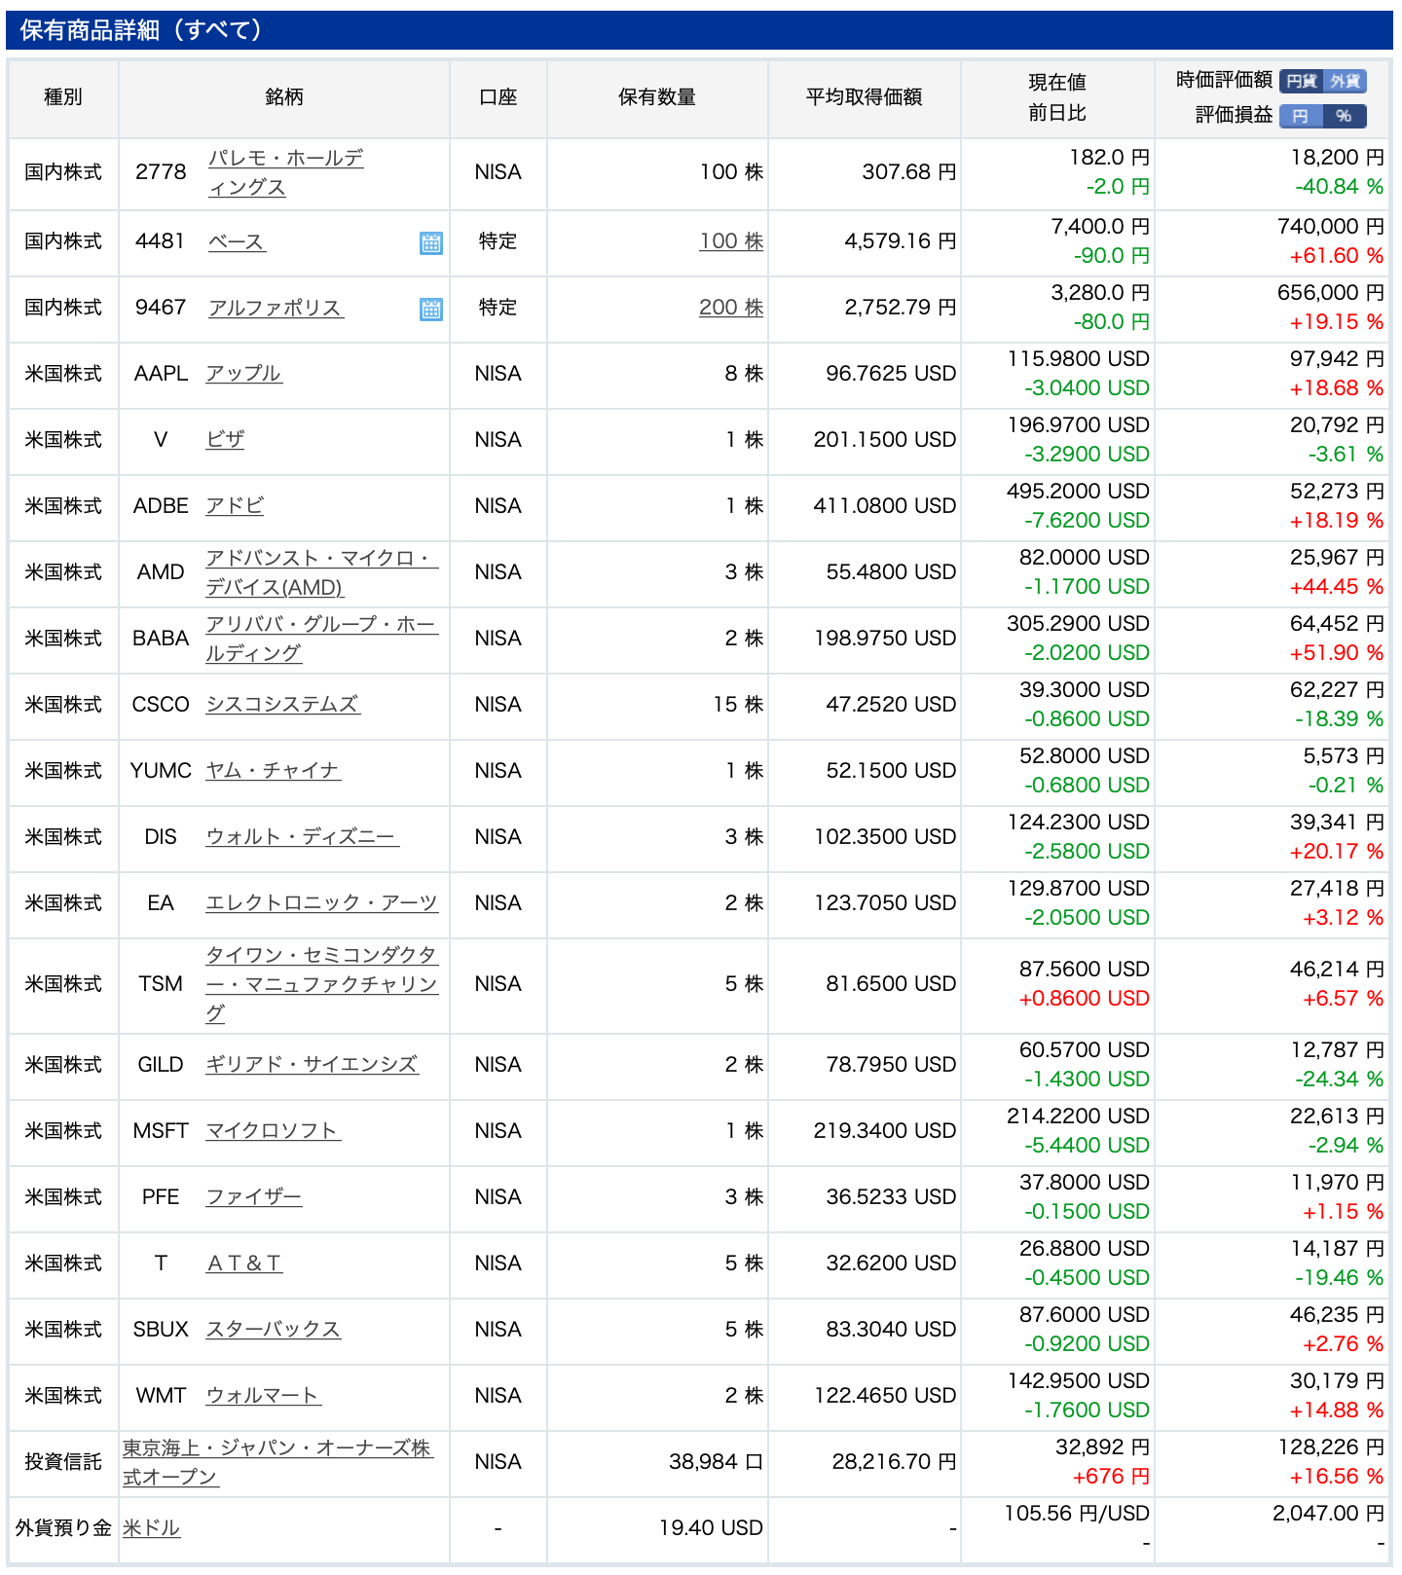Click the 投資信託 type cell
1402x1575 pixels.
tap(63, 1462)
